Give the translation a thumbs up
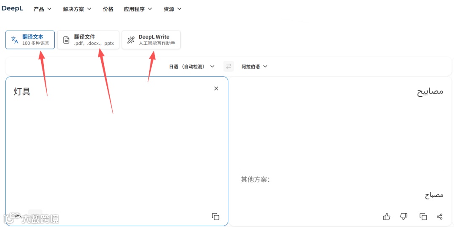 click(x=387, y=217)
